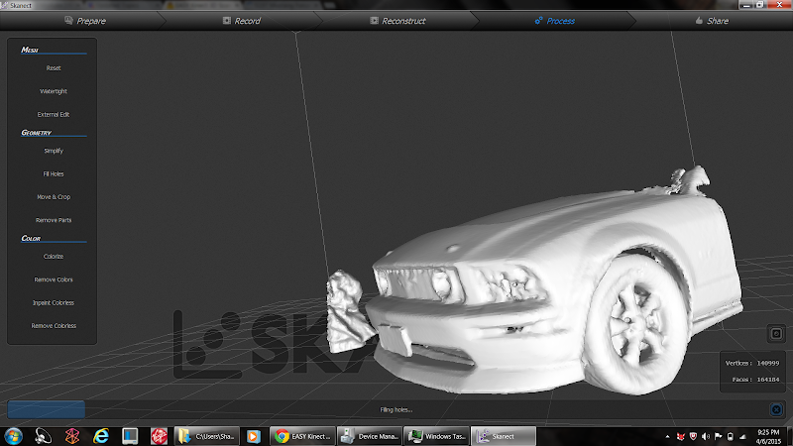Show hidden tray icons arrow

tap(667, 436)
